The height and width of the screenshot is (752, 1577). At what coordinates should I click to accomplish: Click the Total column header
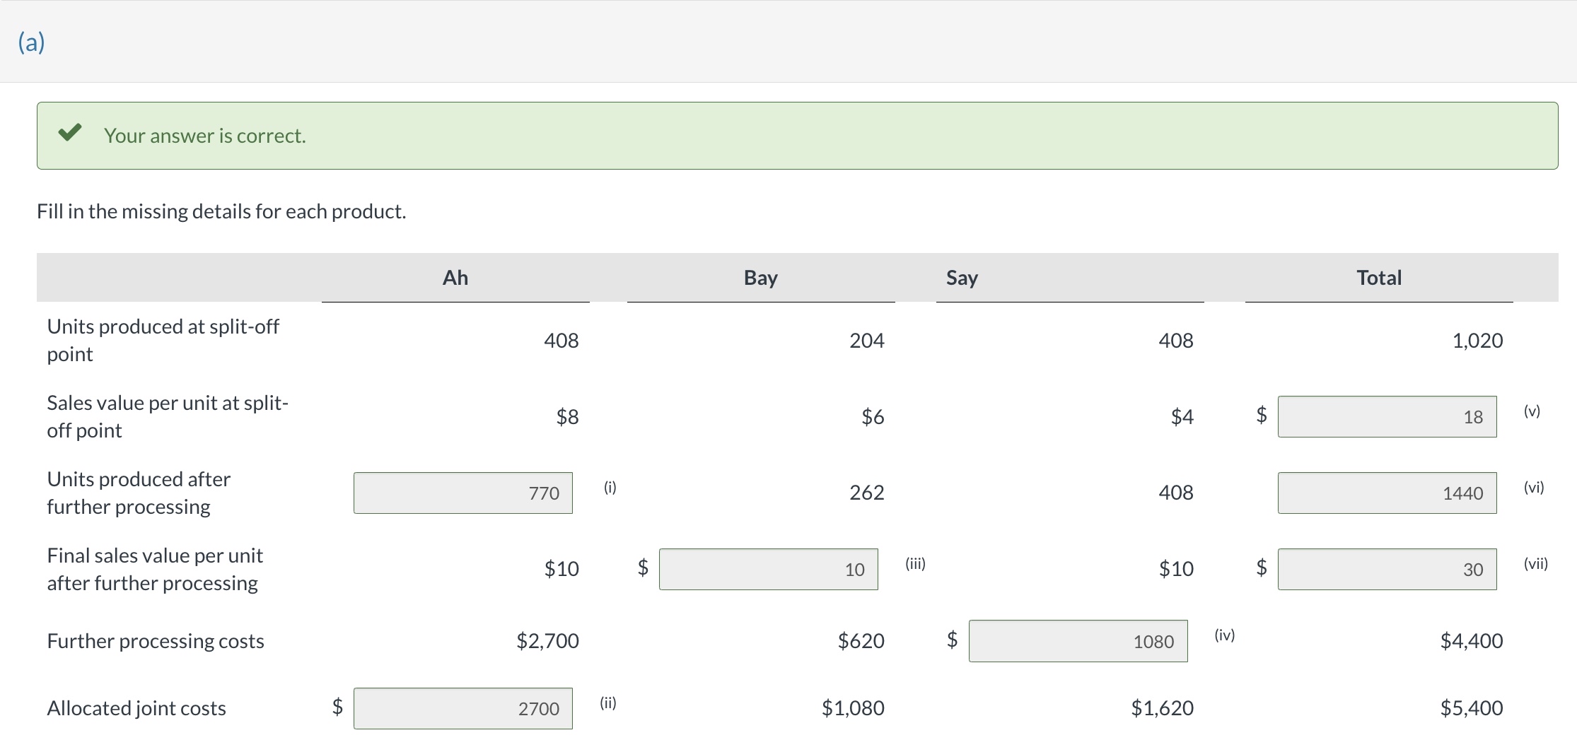pyautogui.click(x=1379, y=278)
